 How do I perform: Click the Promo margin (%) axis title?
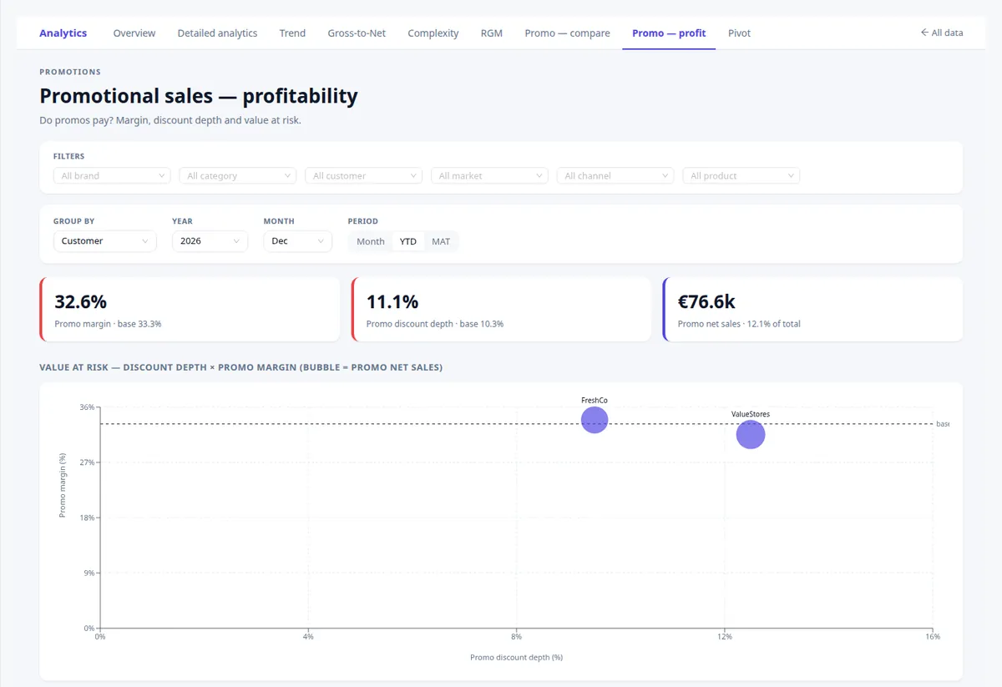tap(63, 486)
